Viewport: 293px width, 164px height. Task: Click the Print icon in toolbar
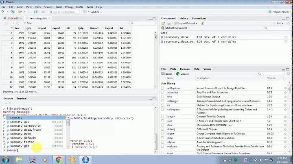pos(43,12)
